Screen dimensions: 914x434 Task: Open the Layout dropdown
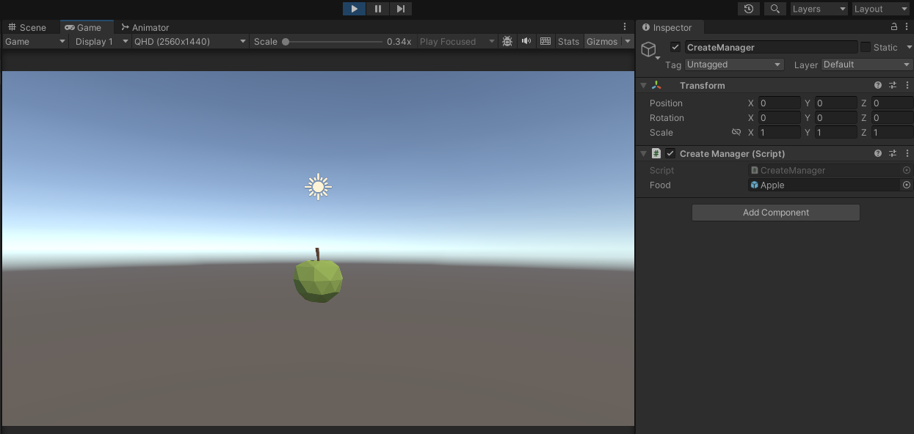tap(880, 9)
